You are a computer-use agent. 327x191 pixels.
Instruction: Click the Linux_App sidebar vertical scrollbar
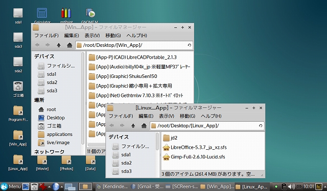[x=157, y=141]
